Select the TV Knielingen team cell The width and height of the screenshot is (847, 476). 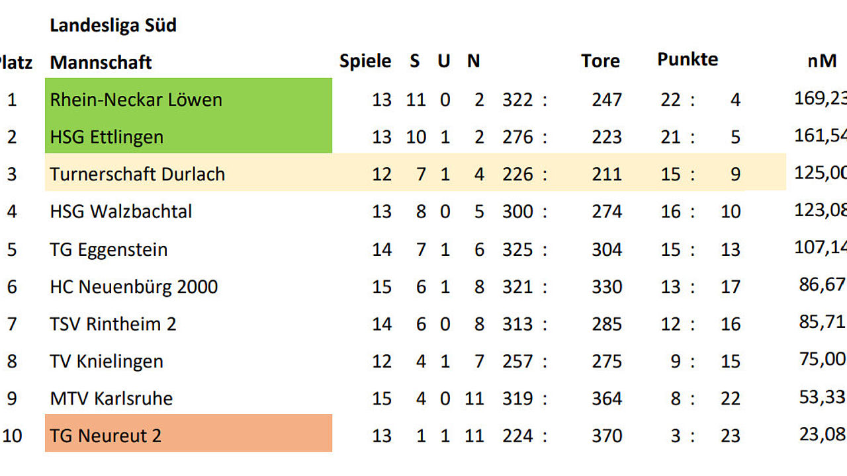(107, 362)
